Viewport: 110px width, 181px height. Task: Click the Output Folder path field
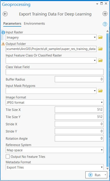tap(51, 49)
